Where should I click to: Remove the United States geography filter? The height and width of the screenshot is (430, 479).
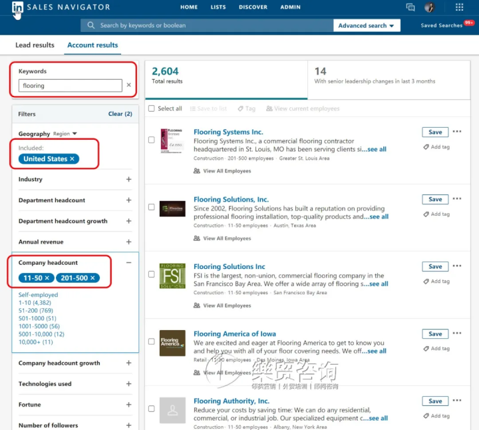click(x=72, y=158)
